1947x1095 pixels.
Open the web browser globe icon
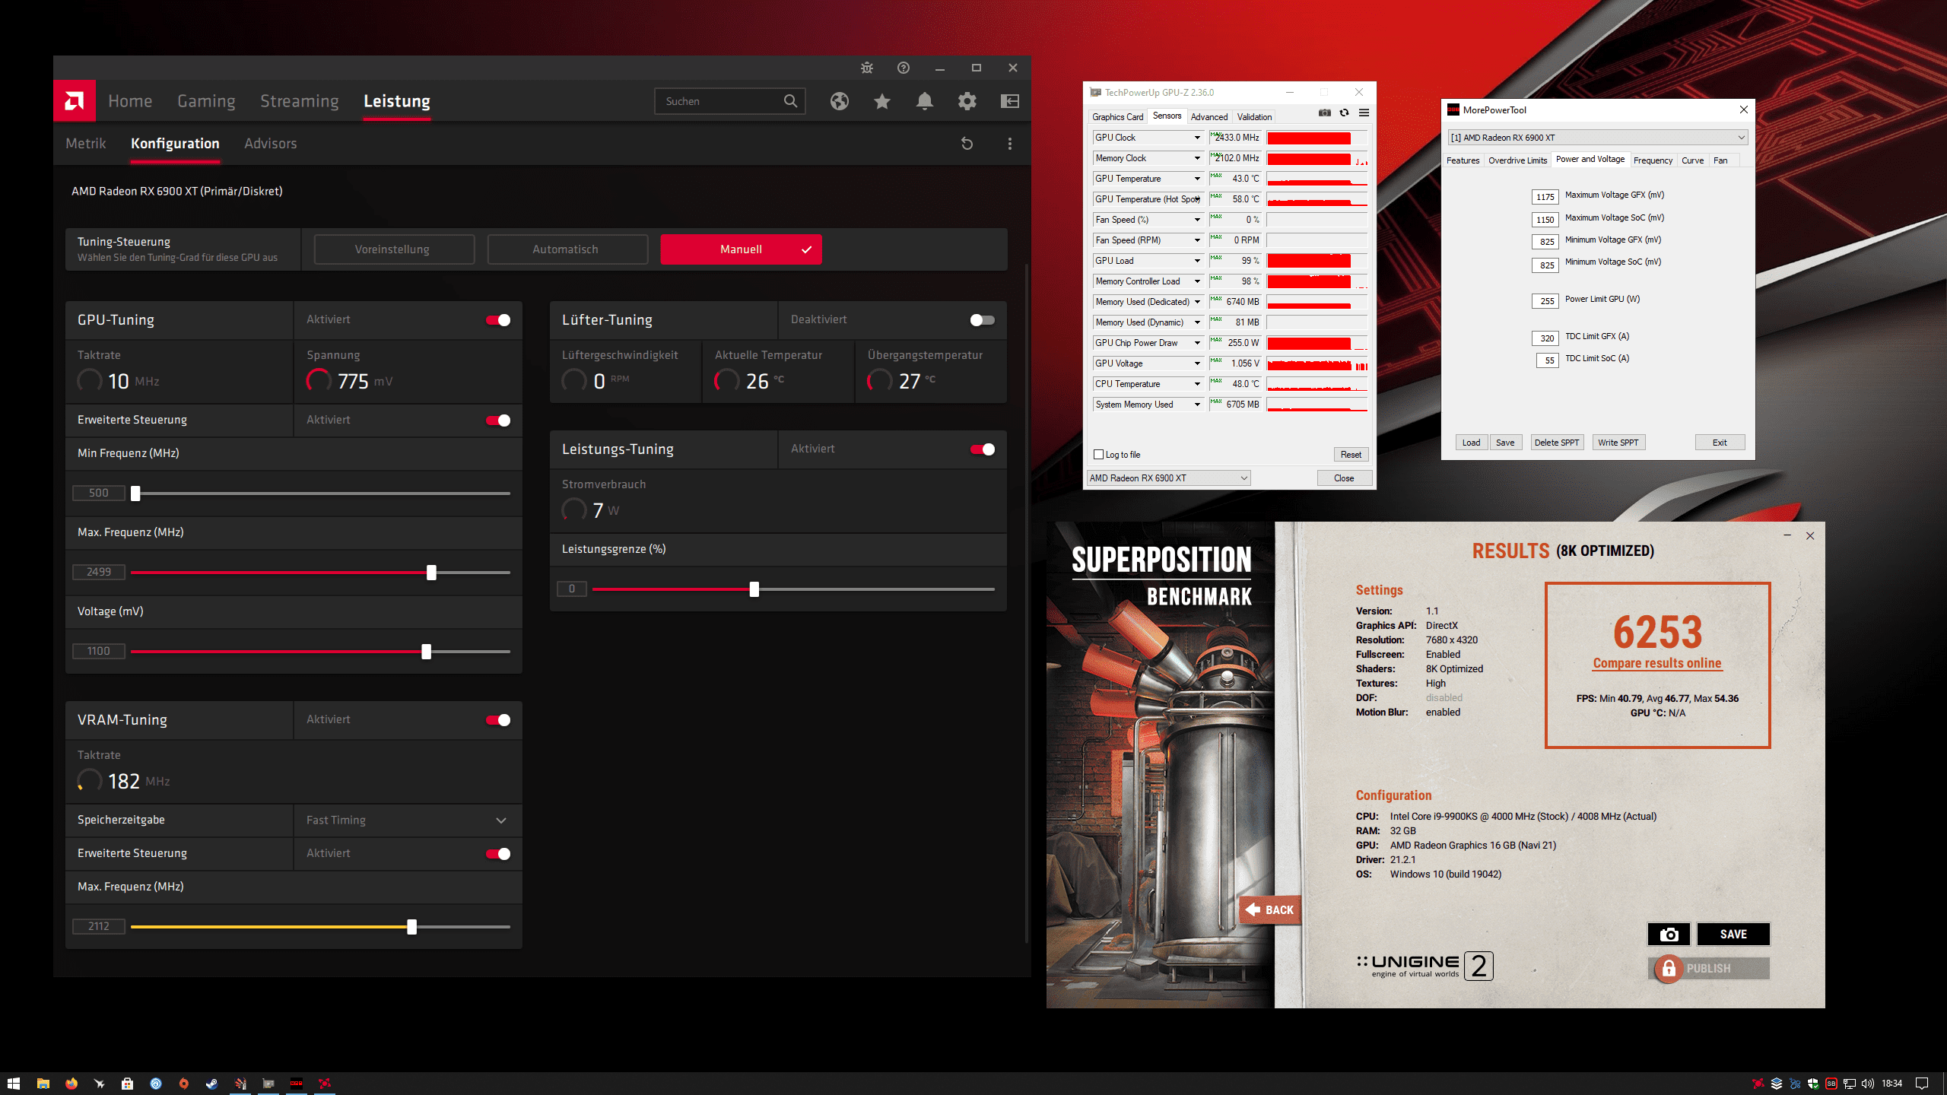pos(839,100)
